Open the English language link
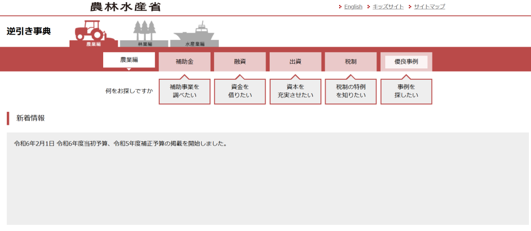This screenshot has width=531, height=231. [x=353, y=7]
